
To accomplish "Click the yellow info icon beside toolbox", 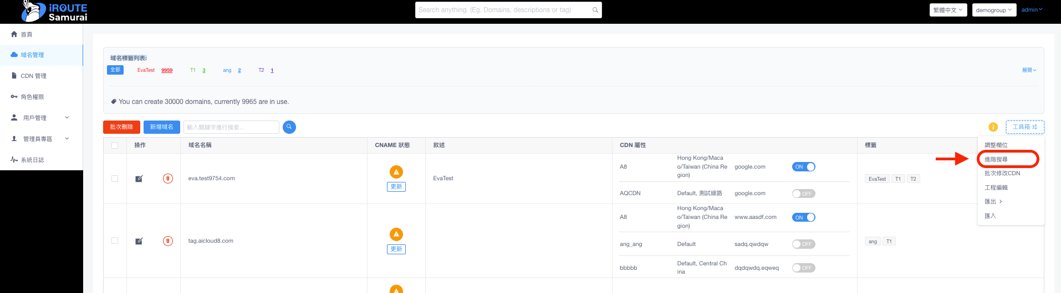I will (993, 127).
